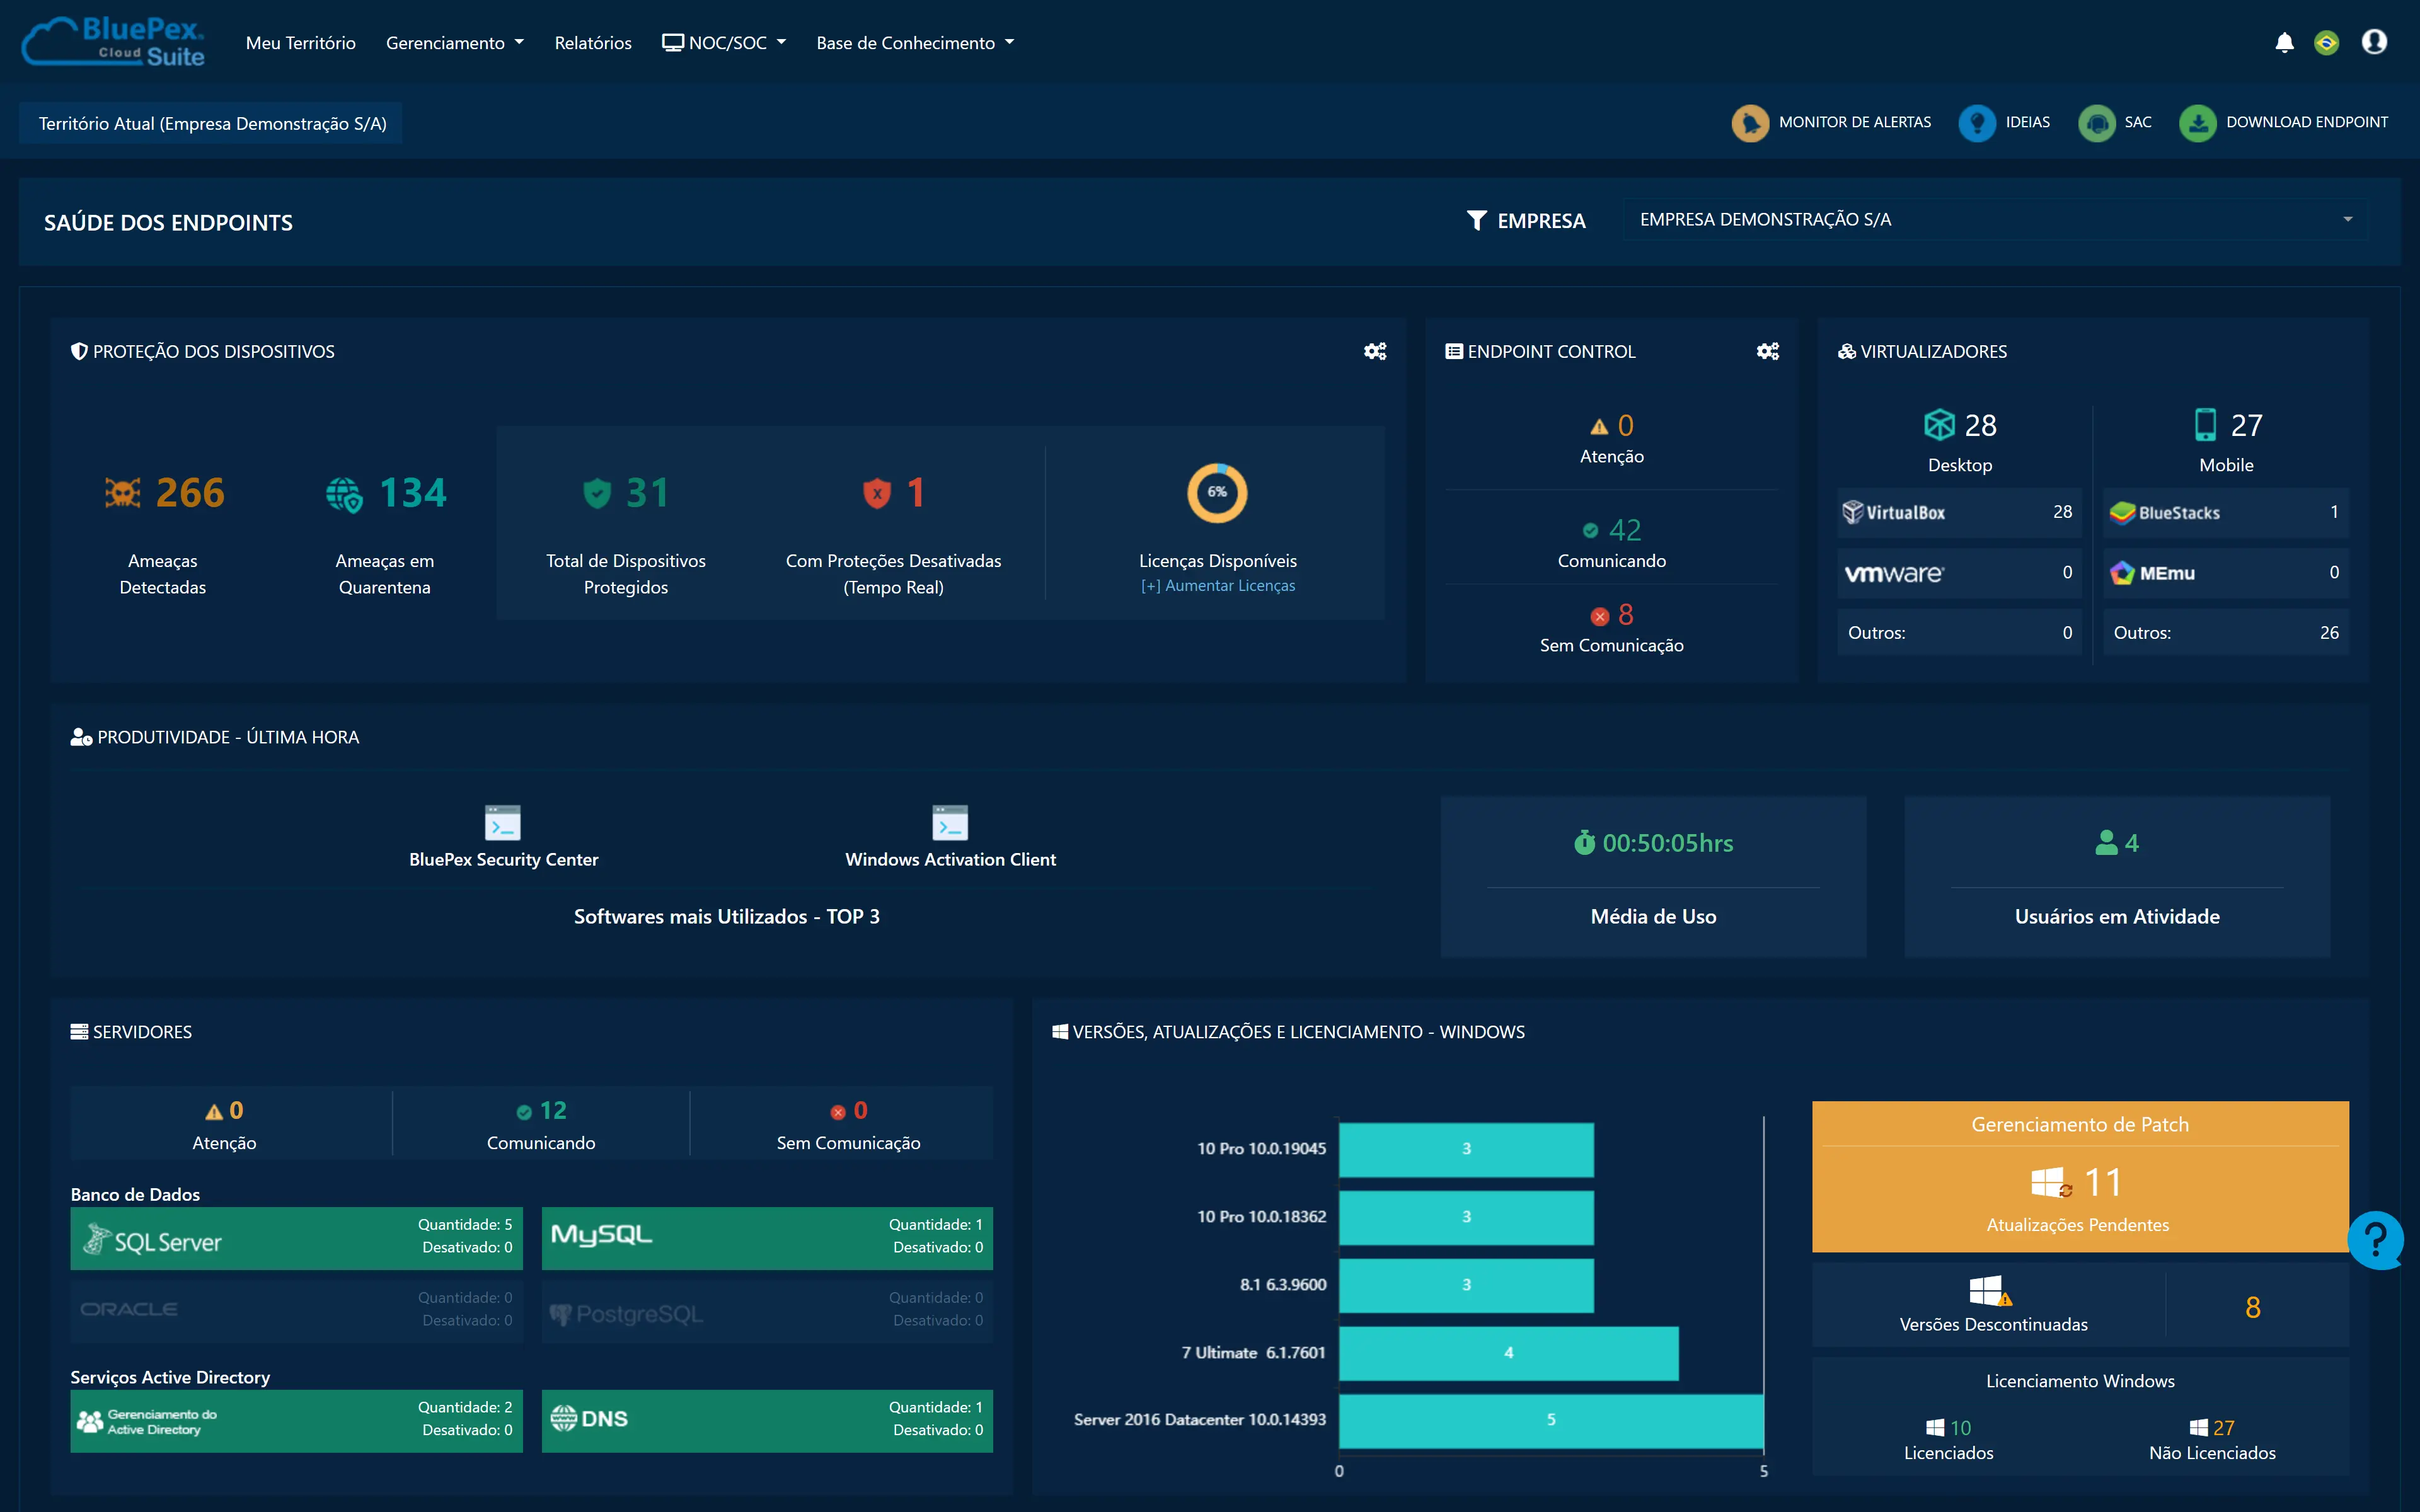Click the Usuários em Atividade user icon
Screen dimensions: 2420x1512
click(x=2106, y=843)
